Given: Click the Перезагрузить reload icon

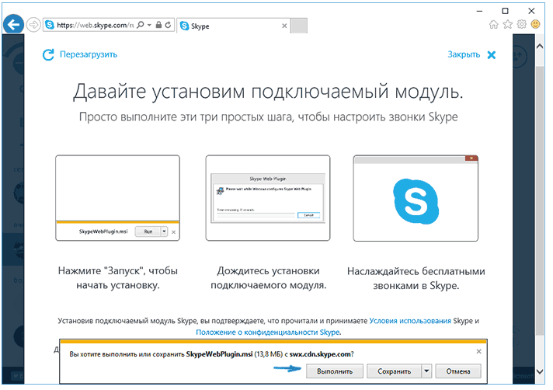Looking at the screenshot, I should [48, 54].
